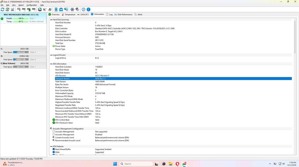Viewport: 299px width, 167px height.
Task: Open Hard Disk Sentinel from the taskbar
Action: [184, 164]
